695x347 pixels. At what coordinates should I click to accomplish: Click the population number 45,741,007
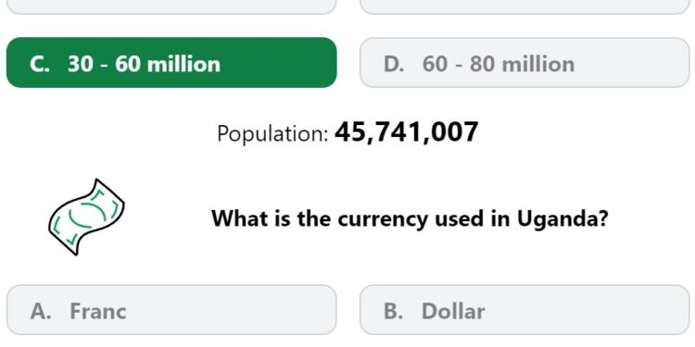pyautogui.click(x=407, y=132)
